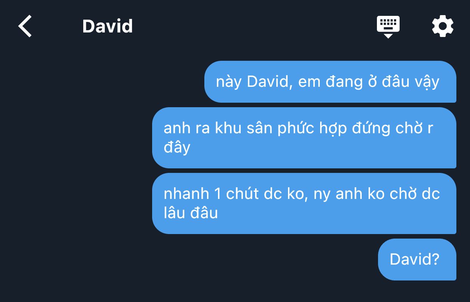Select the message starting 'anh ra khu sân phức hợp'
The image size is (470, 302).
tap(304, 138)
